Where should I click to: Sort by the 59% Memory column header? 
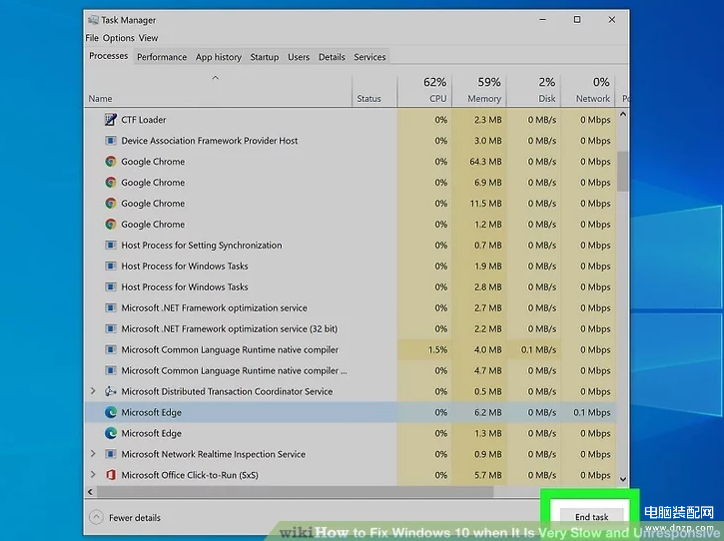[x=479, y=90]
